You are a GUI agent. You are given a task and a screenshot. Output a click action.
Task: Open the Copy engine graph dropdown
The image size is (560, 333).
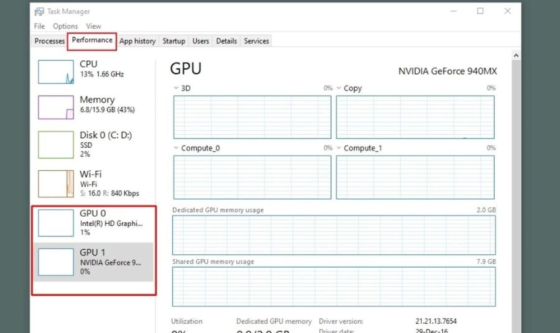[x=338, y=88]
